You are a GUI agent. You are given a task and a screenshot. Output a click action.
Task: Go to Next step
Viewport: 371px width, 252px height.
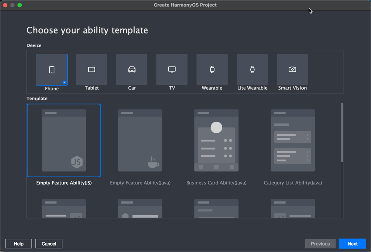tap(352, 244)
